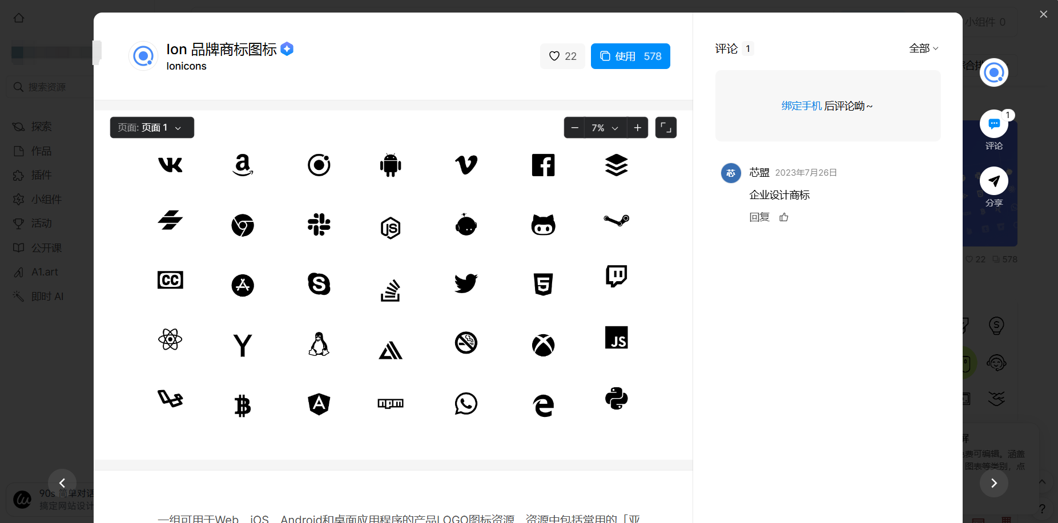
Task: Open 公开课 in the left sidebar
Action: coord(46,248)
